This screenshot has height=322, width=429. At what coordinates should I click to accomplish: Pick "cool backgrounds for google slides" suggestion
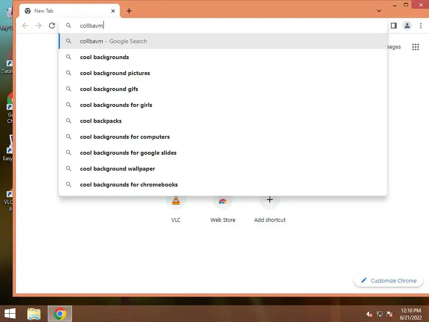223,153
